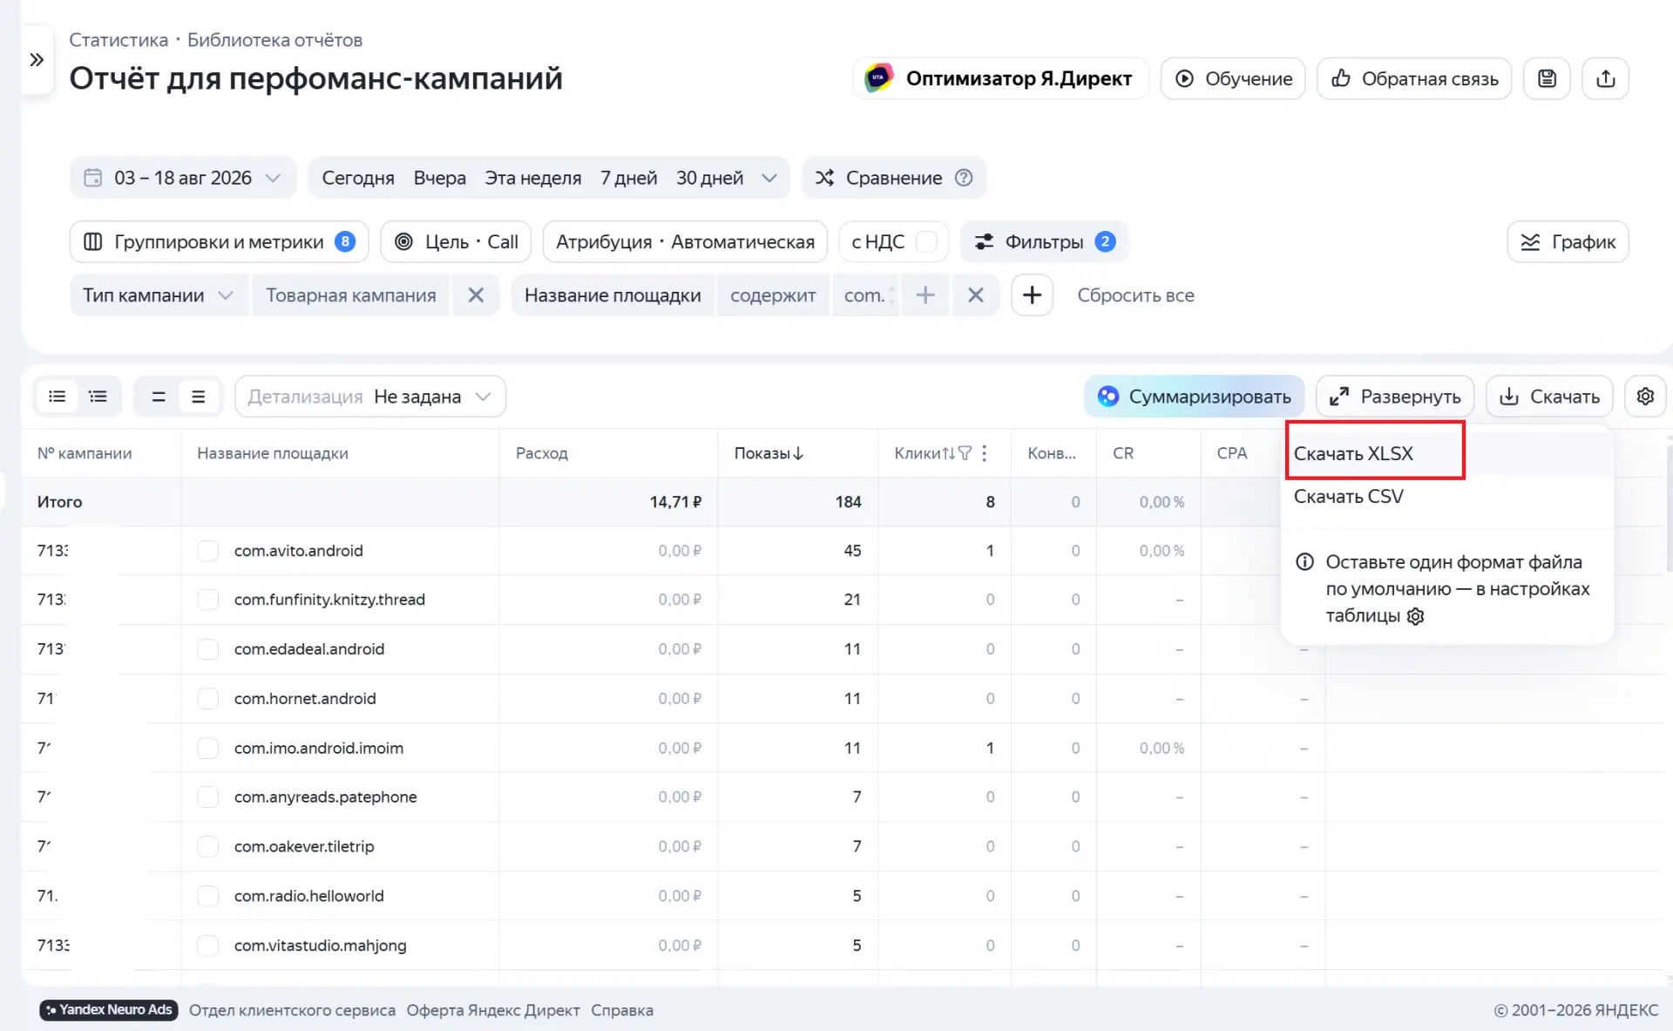
Task: Toggle the Фильтры panel button
Action: 1045,241
